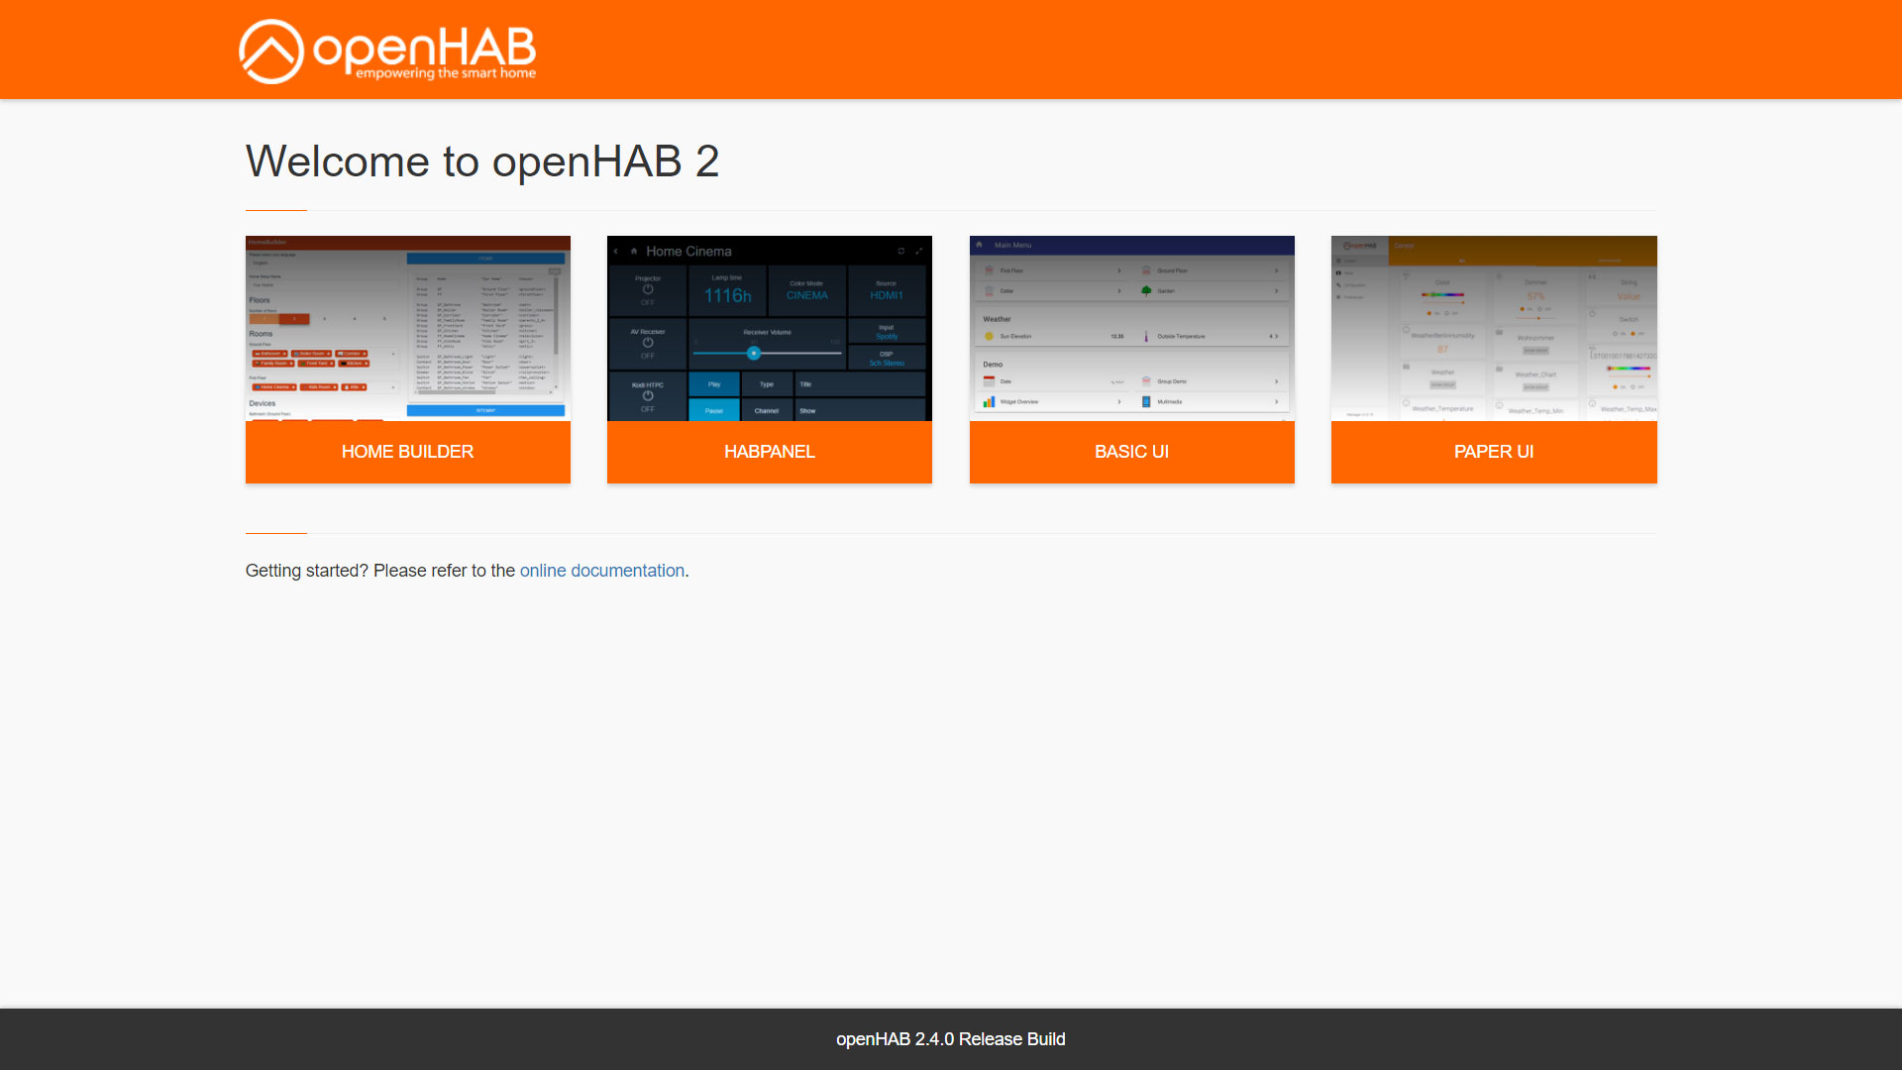Viewport: 1902px width, 1070px height.
Task: Click the openHAB logo in header
Action: [387, 51]
